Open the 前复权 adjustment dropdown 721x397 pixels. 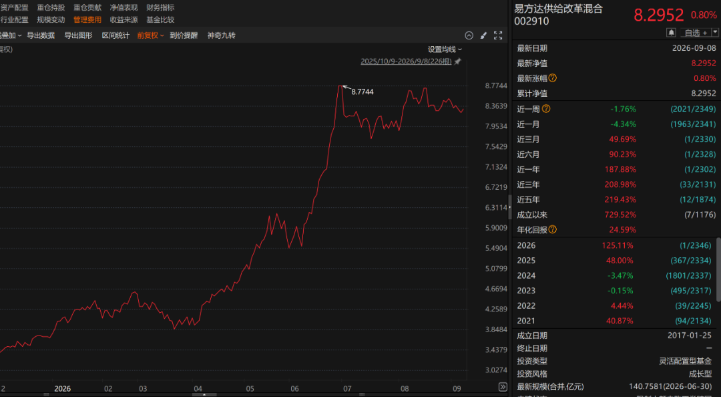tap(150, 35)
